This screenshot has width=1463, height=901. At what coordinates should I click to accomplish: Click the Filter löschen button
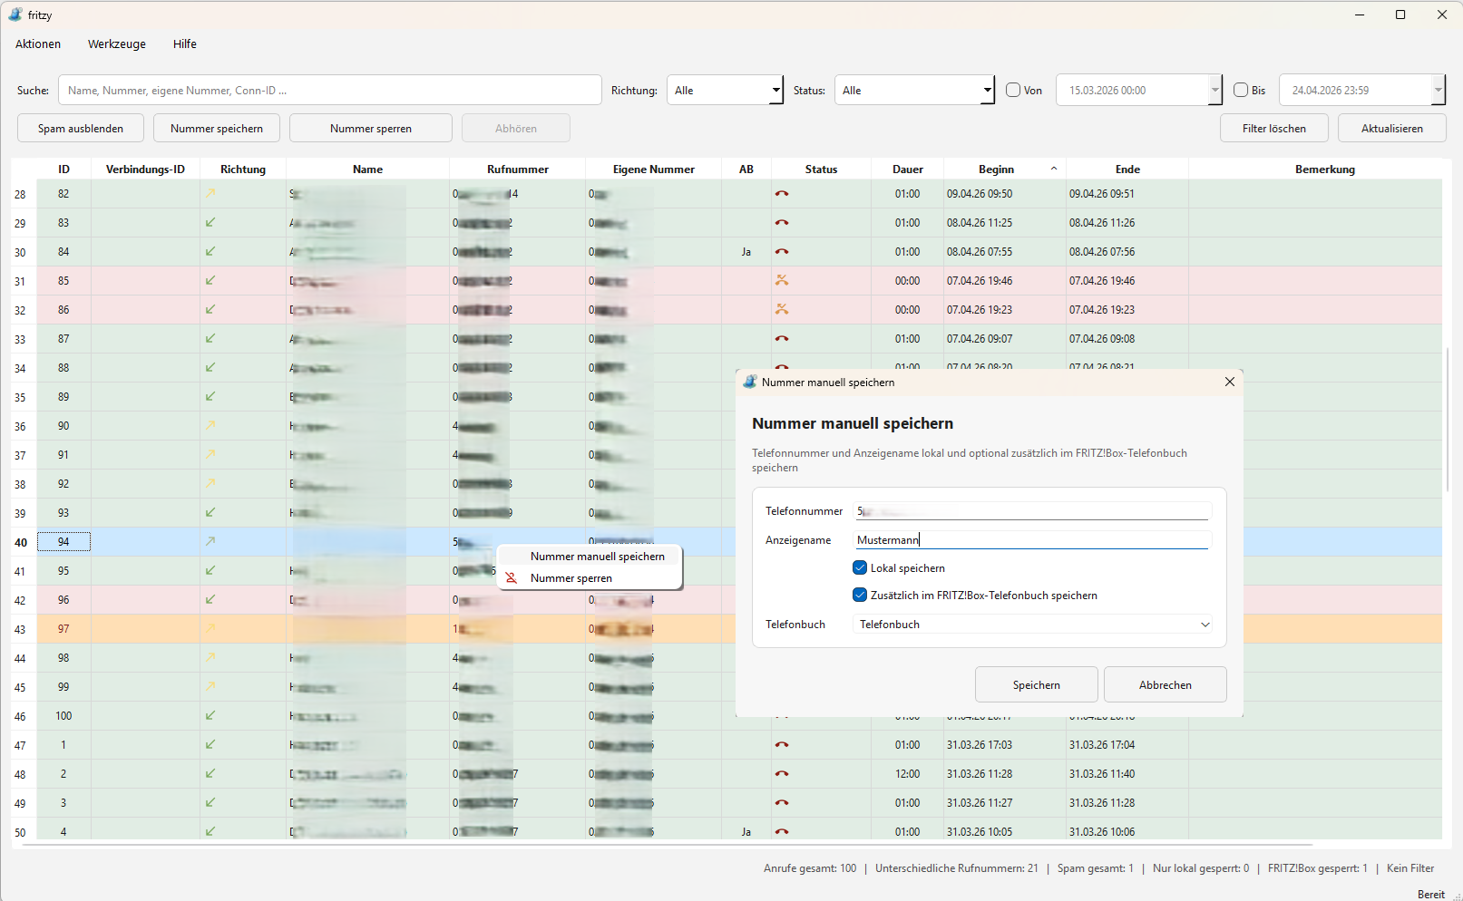click(x=1274, y=129)
